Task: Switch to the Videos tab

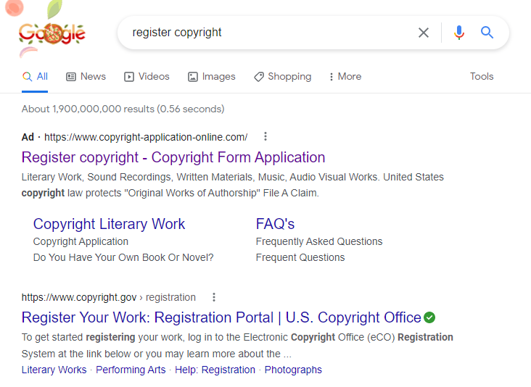Action: click(147, 77)
